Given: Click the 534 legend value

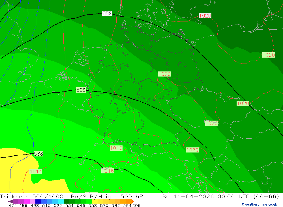Looking at the screenshot, I should click(70, 205).
